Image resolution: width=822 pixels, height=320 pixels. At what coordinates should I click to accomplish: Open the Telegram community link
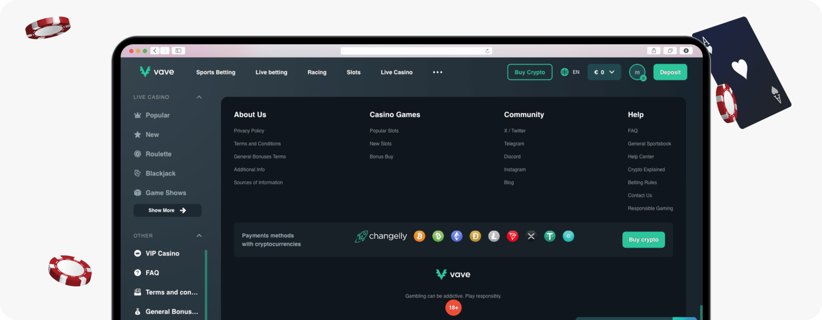pos(514,144)
